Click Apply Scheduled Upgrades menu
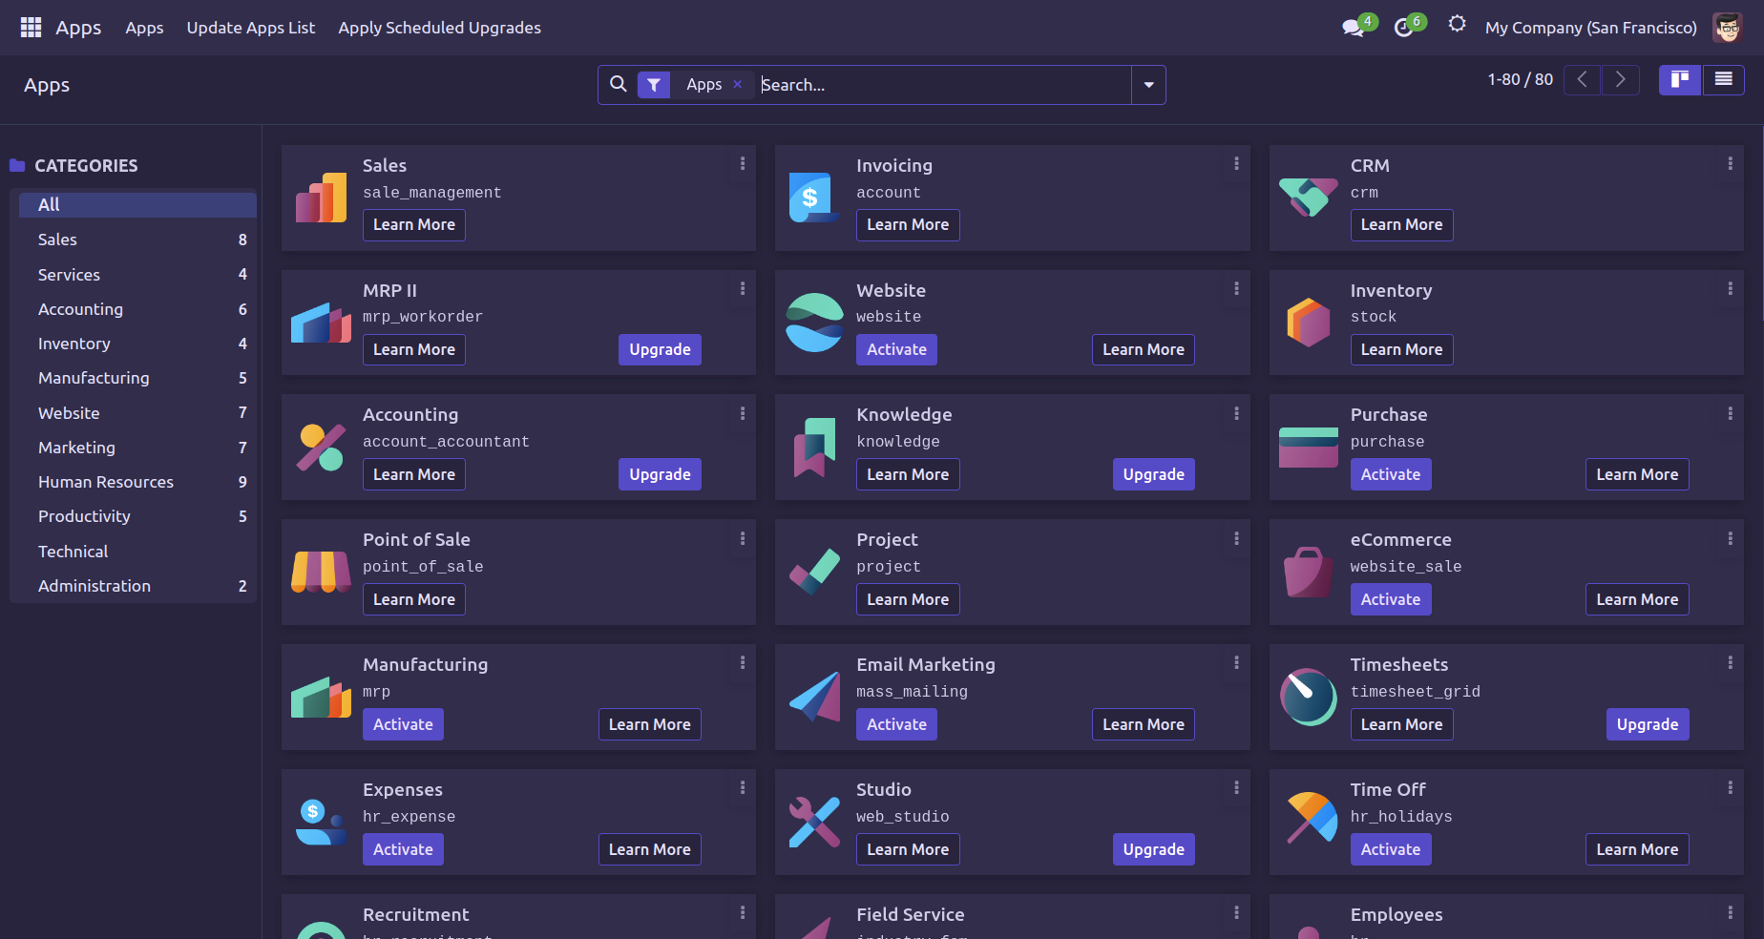This screenshot has height=939, width=1764. (x=439, y=28)
